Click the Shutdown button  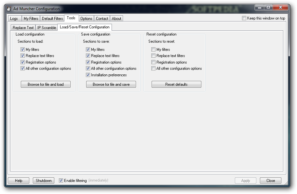tap(44, 181)
